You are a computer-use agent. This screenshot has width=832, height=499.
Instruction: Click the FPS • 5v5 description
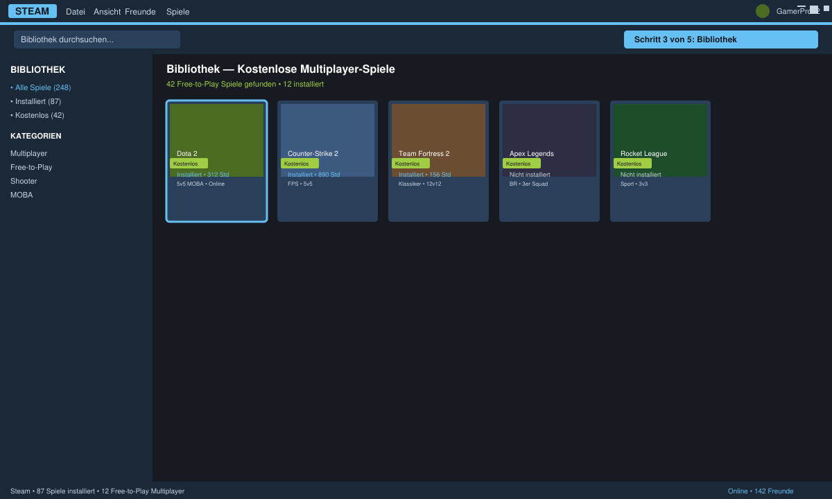pos(300,184)
